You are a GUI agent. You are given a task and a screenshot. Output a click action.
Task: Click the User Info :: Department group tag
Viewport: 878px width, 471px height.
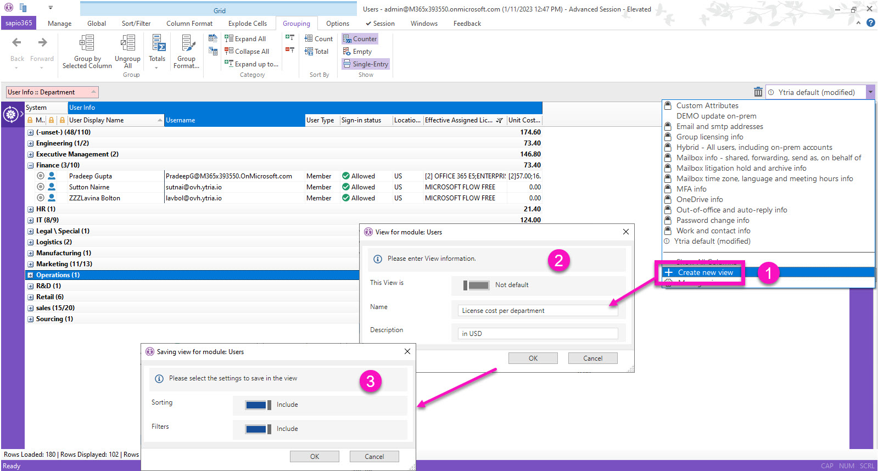point(52,92)
